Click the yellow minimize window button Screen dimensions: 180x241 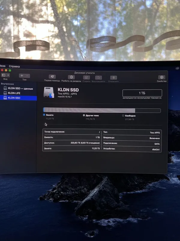tap(6, 70)
